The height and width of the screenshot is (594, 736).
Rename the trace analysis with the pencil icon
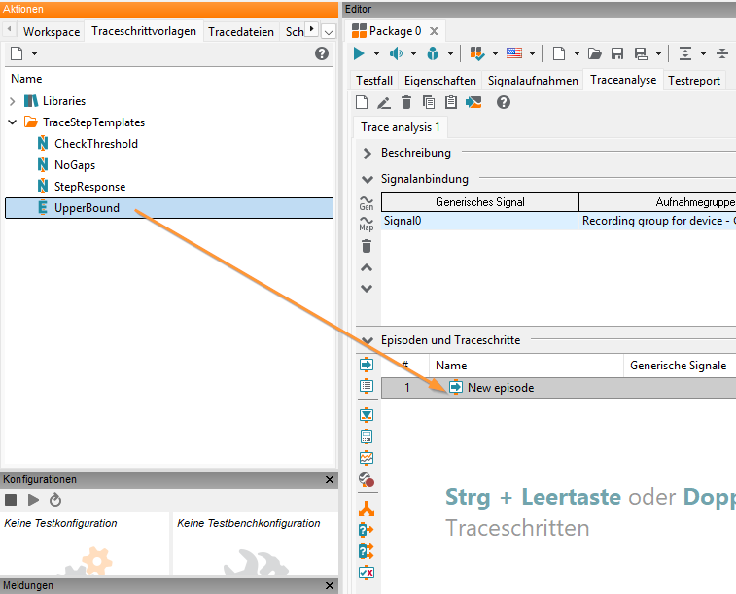(x=384, y=102)
